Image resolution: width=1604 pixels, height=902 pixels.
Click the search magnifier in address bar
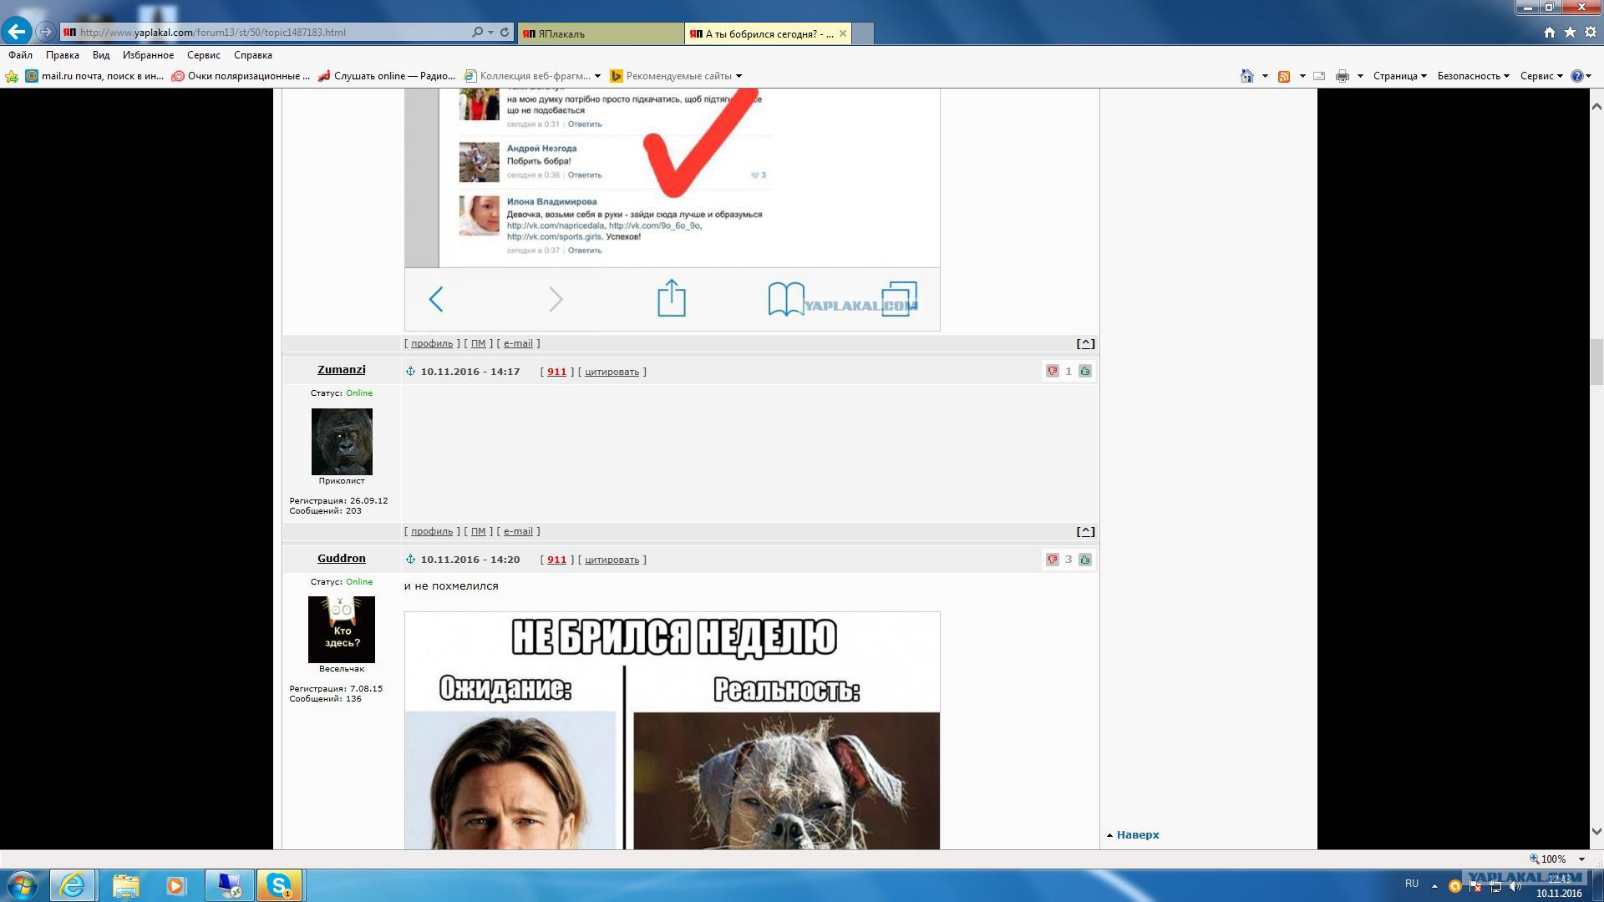tap(477, 32)
